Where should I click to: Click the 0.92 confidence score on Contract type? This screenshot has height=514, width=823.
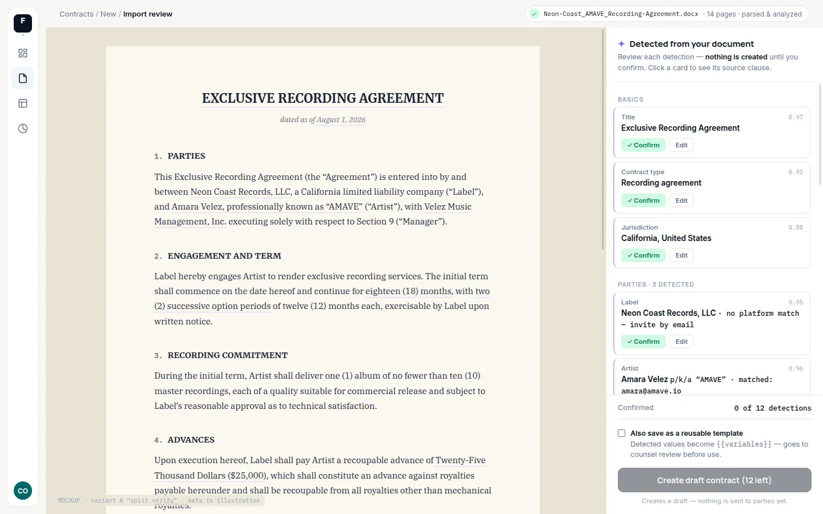(x=796, y=172)
